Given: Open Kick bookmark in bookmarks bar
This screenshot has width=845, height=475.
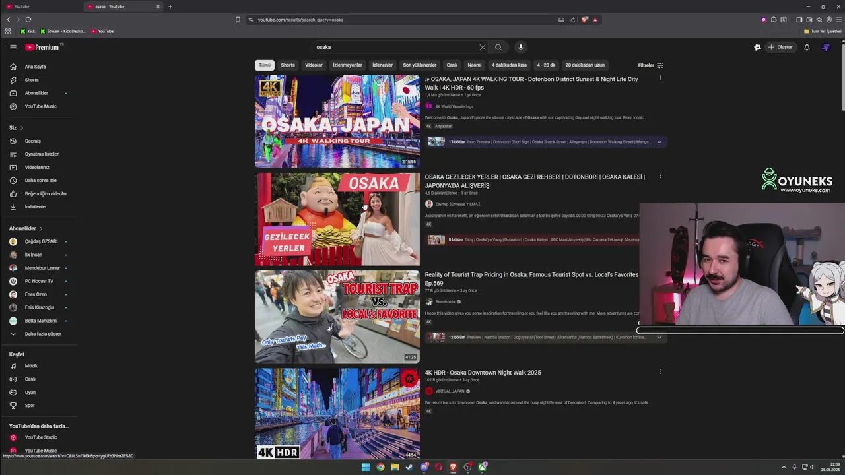Looking at the screenshot, I should tap(28, 31).
